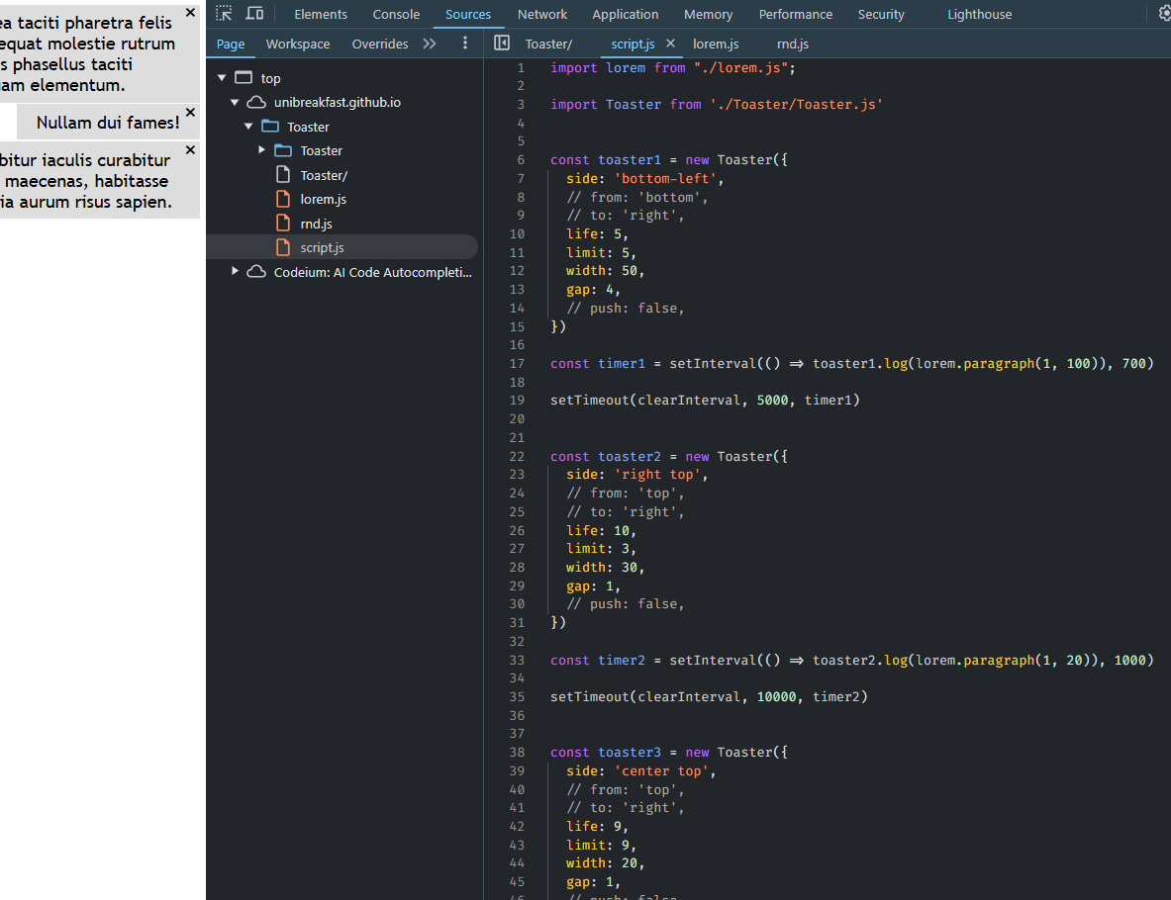Collapse the unibreakfast.github.io domain node
Viewport: 1171px width, 900px height.
pos(235,102)
